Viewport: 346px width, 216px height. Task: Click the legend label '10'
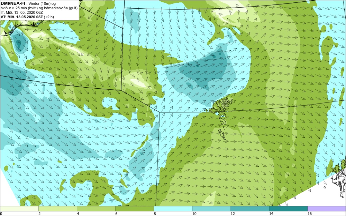pos(194,214)
